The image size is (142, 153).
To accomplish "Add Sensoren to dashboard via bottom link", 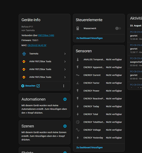I will coord(89,147).
